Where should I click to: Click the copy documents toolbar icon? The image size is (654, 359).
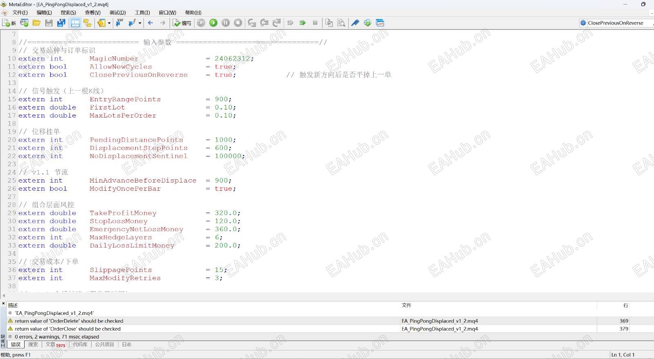329,23
